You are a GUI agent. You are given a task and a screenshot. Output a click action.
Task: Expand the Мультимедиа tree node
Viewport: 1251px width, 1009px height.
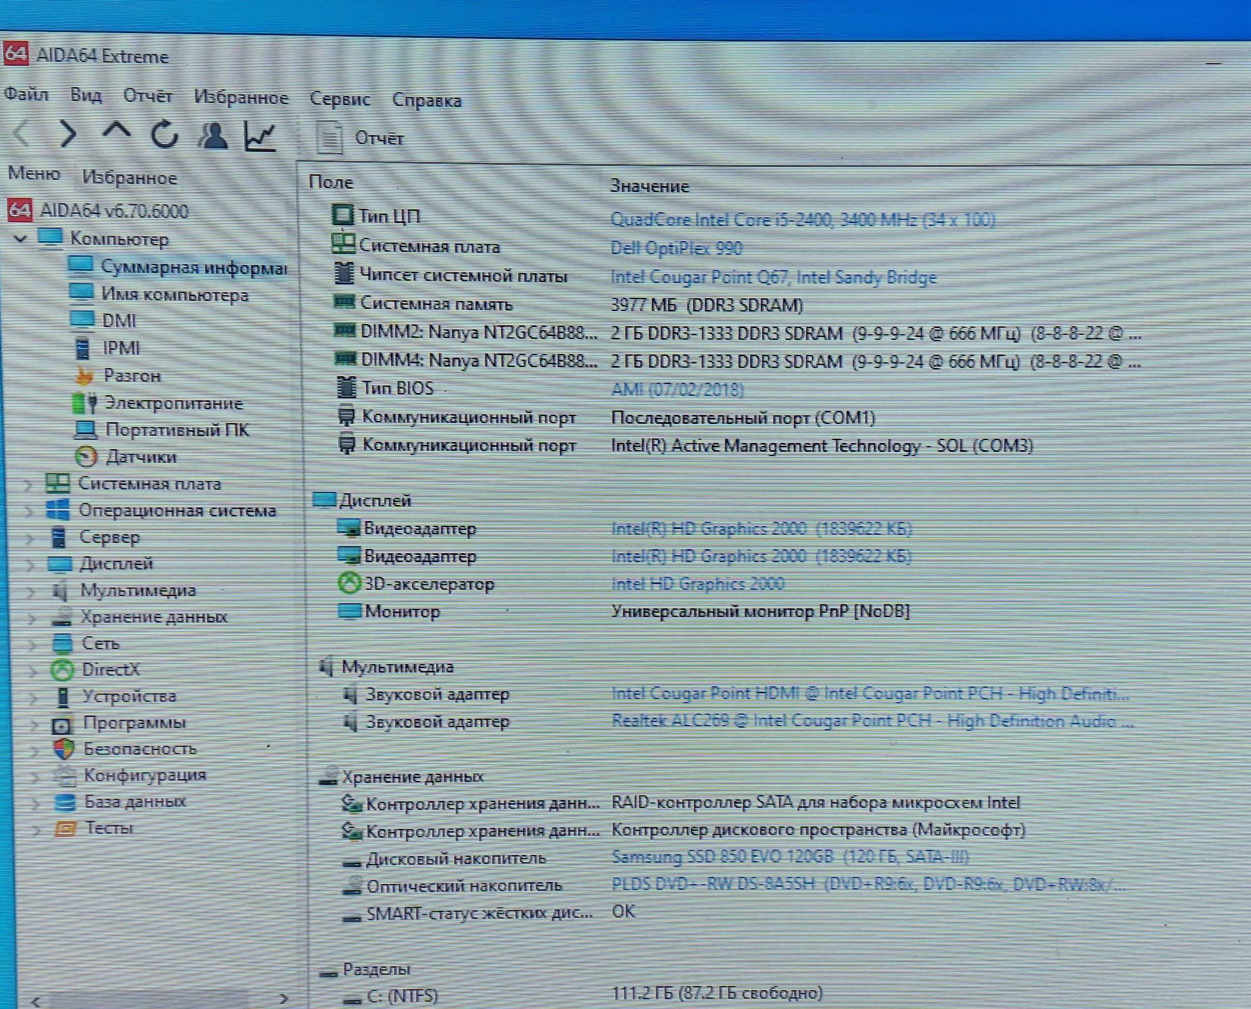click(31, 591)
